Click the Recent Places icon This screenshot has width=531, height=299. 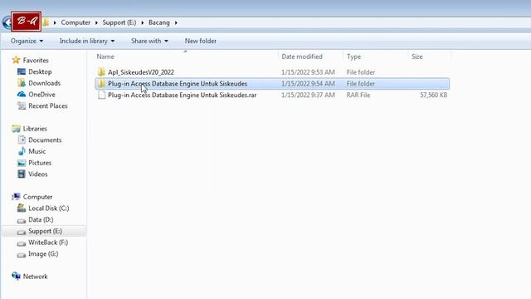[x=22, y=105]
